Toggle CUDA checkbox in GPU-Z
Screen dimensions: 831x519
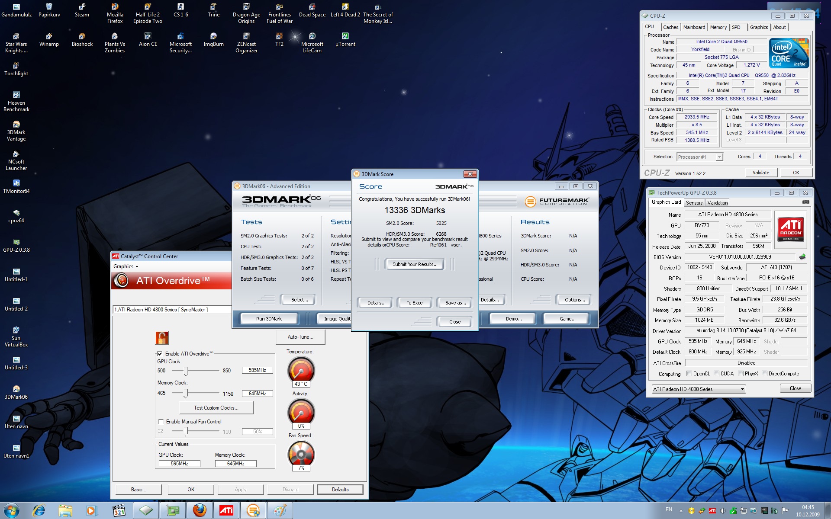click(x=716, y=374)
